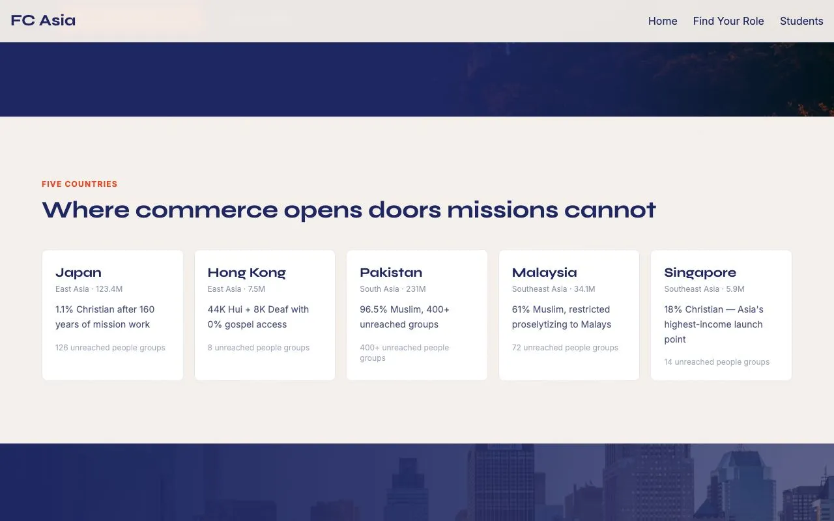Click Japan's East Asia 123.4M subtitle
This screenshot has width=834, height=521.
(x=89, y=289)
